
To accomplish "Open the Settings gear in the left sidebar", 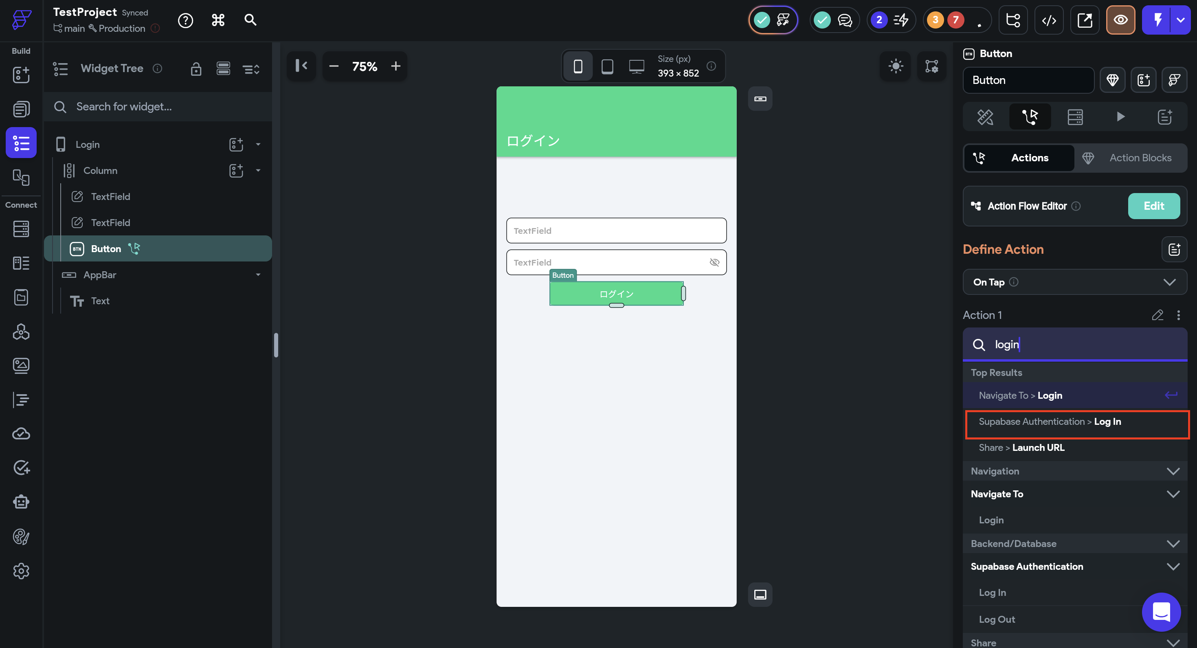I will pos(21,571).
